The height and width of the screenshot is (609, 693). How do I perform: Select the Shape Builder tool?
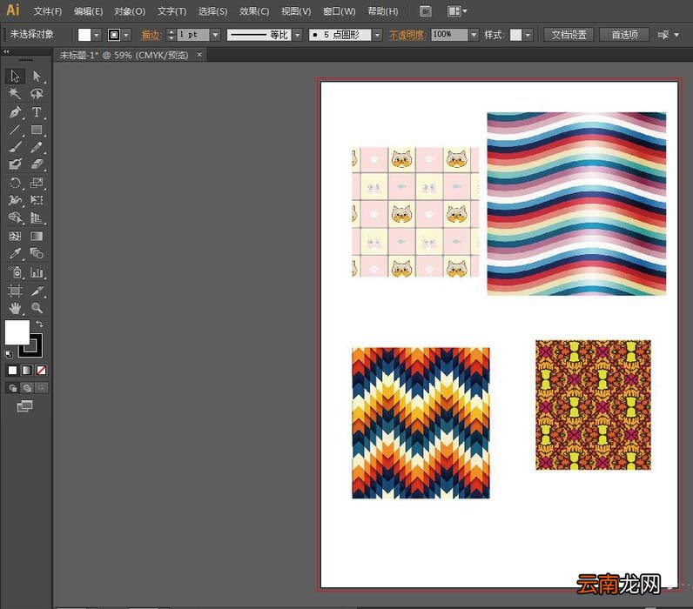15,217
